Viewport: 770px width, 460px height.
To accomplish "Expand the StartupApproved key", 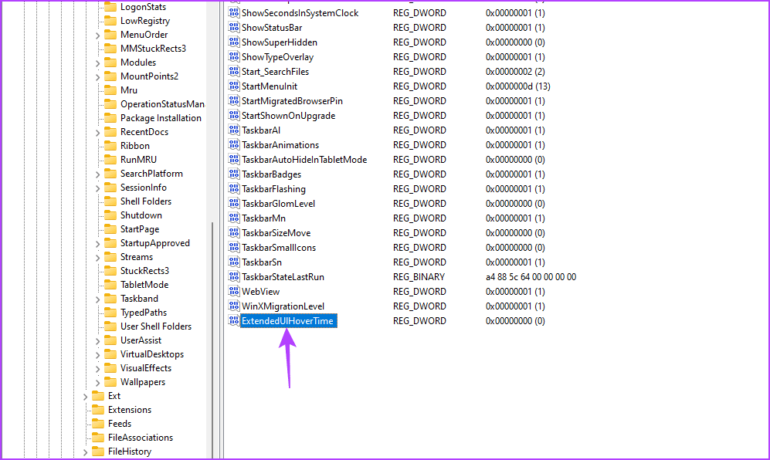I will [x=97, y=244].
